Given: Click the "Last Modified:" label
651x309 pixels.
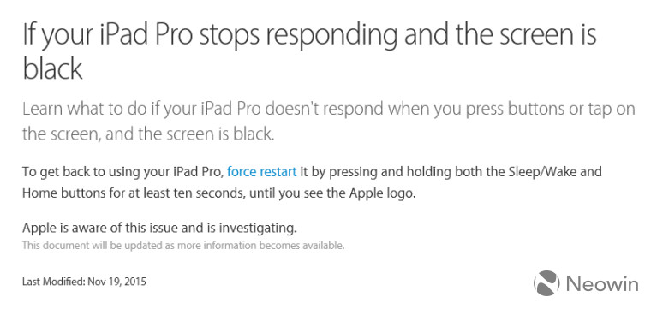Looking at the screenshot, I should 54,282.
